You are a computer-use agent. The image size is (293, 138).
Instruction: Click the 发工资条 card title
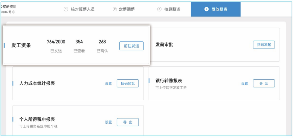click(x=21, y=45)
